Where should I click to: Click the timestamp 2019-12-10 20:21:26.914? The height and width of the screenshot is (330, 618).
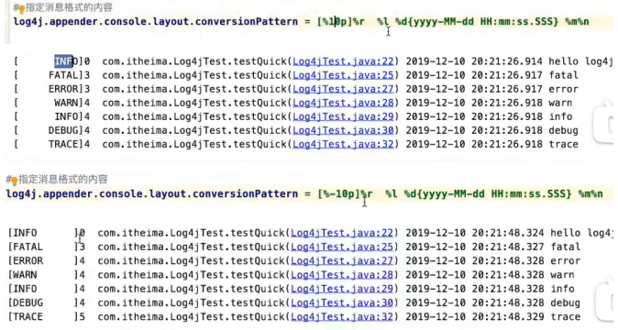pyautogui.click(x=474, y=61)
